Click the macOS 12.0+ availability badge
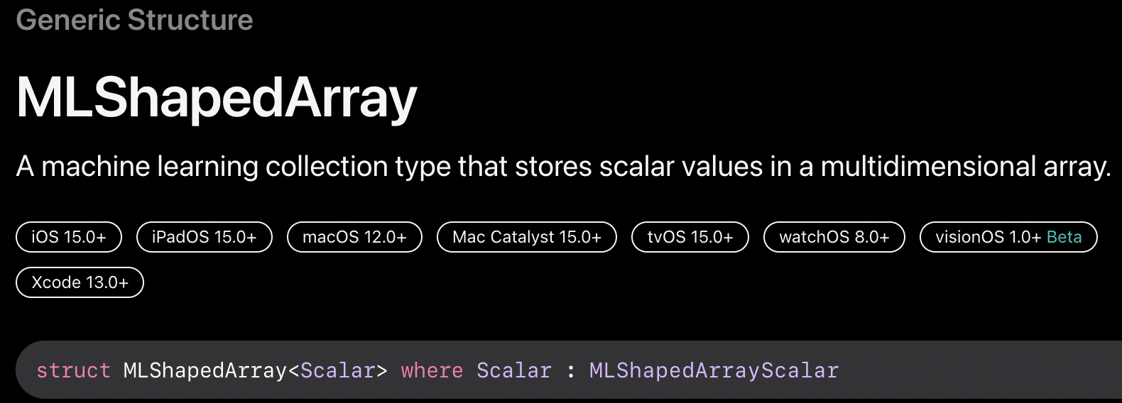The width and height of the screenshot is (1122, 403). pos(354,237)
